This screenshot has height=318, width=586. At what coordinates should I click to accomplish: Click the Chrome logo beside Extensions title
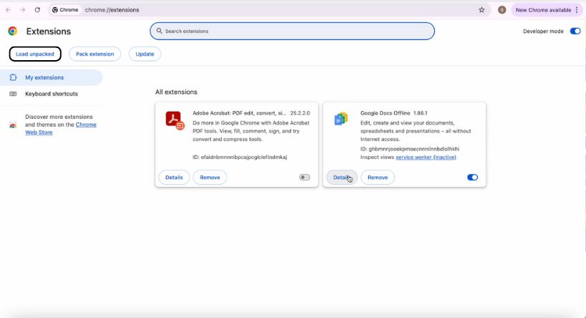12,32
